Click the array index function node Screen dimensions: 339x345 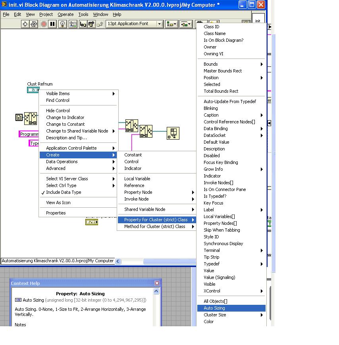click(173, 133)
